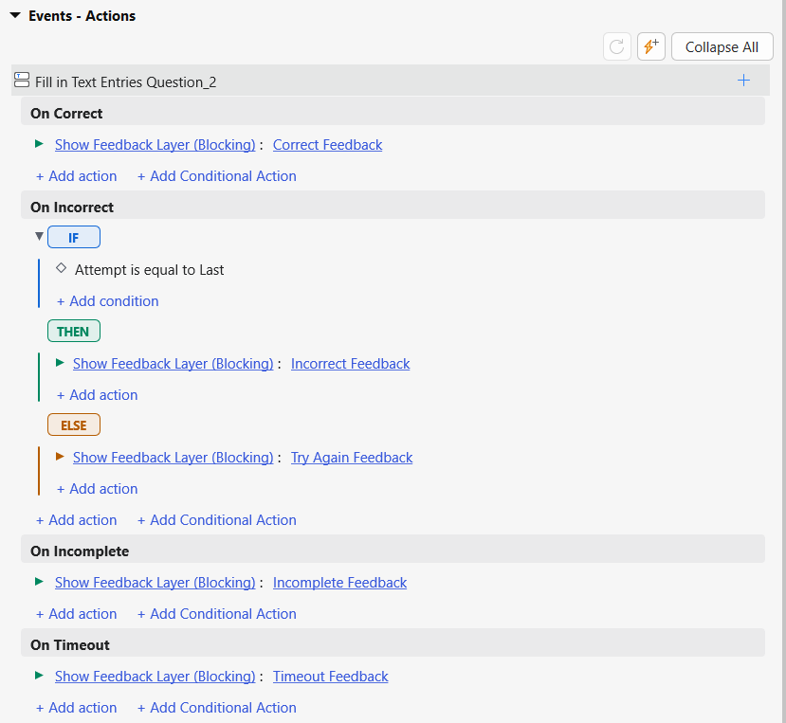Click Show Feedback Layer under On Correct
This screenshot has width=786, height=723.
click(x=155, y=145)
